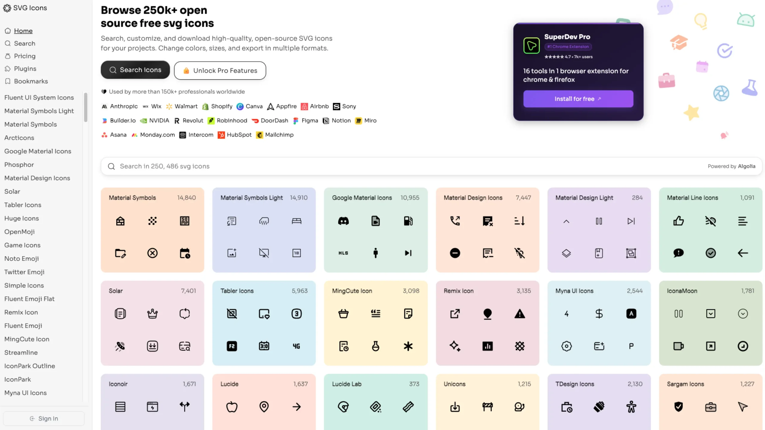765x430 pixels.
Task: Select the apple icon in the Lucide card
Action: [x=232, y=406]
